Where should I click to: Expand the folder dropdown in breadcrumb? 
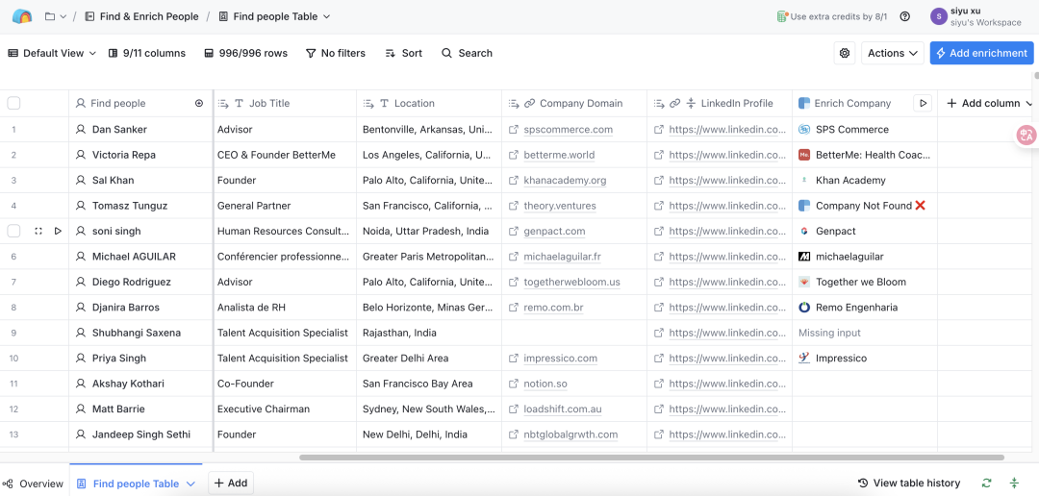tap(56, 16)
